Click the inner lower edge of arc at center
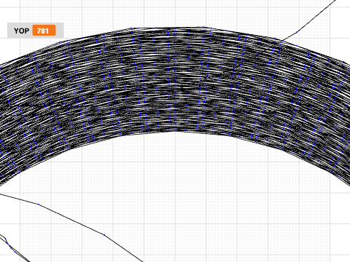This screenshot has width=350, height=262. click(175, 131)
